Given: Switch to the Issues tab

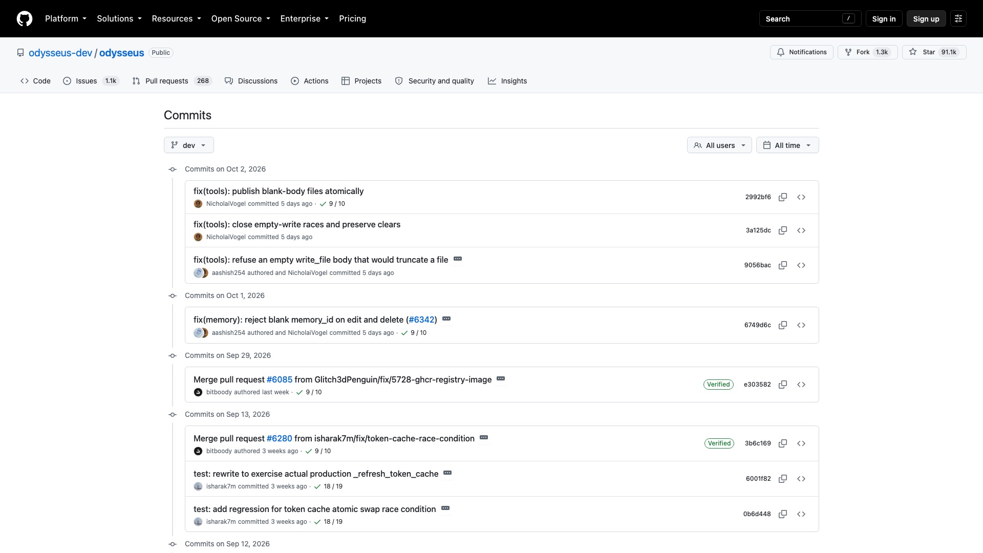Looking at the screenshot, I should click(x=91, y=81).
